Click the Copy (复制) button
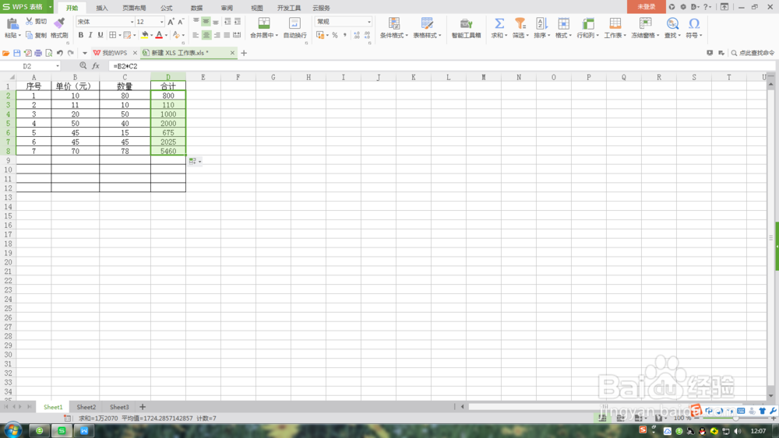Image resolution: width=779 pixels, height=438 pixels. 37,35
